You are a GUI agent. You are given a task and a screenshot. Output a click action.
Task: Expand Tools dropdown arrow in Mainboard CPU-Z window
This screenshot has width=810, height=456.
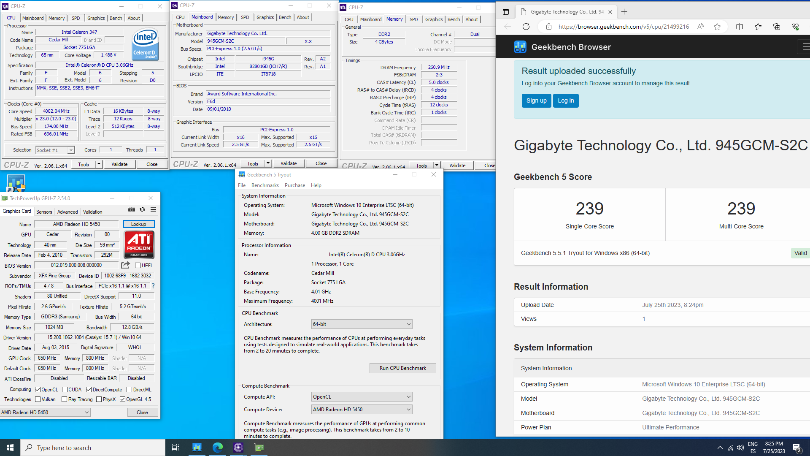(268, 163)
